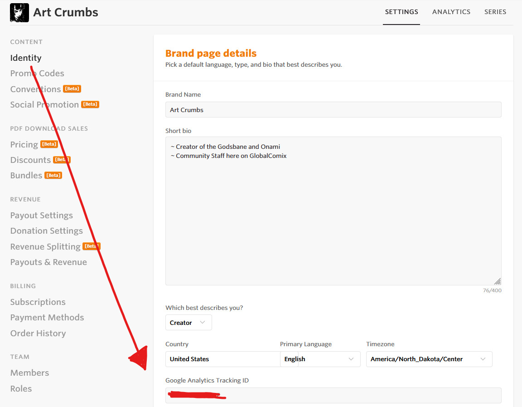Click the Beta badge next to Bundles
The height and width of the screenshot is (407, 522).
53,175
